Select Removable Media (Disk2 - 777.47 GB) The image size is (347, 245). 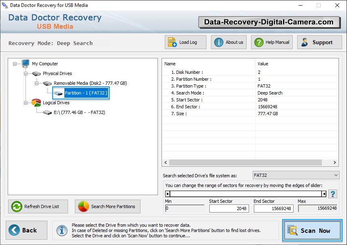90,83
